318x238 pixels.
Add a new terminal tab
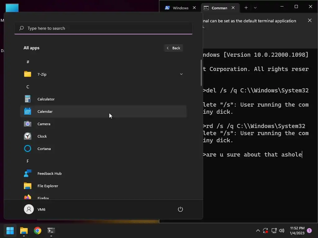pos(246,8)
